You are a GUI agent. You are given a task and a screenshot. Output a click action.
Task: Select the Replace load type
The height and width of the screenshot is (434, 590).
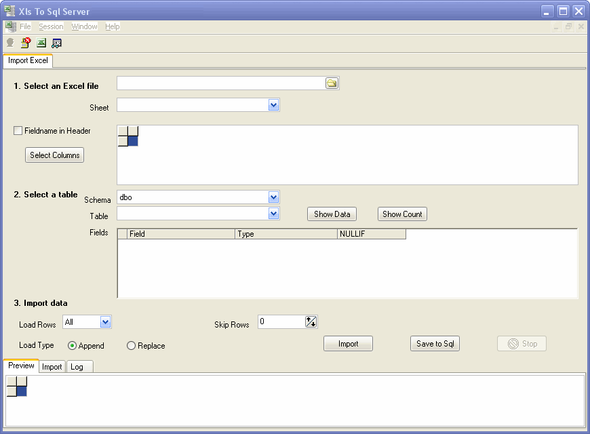click(131, 346)
